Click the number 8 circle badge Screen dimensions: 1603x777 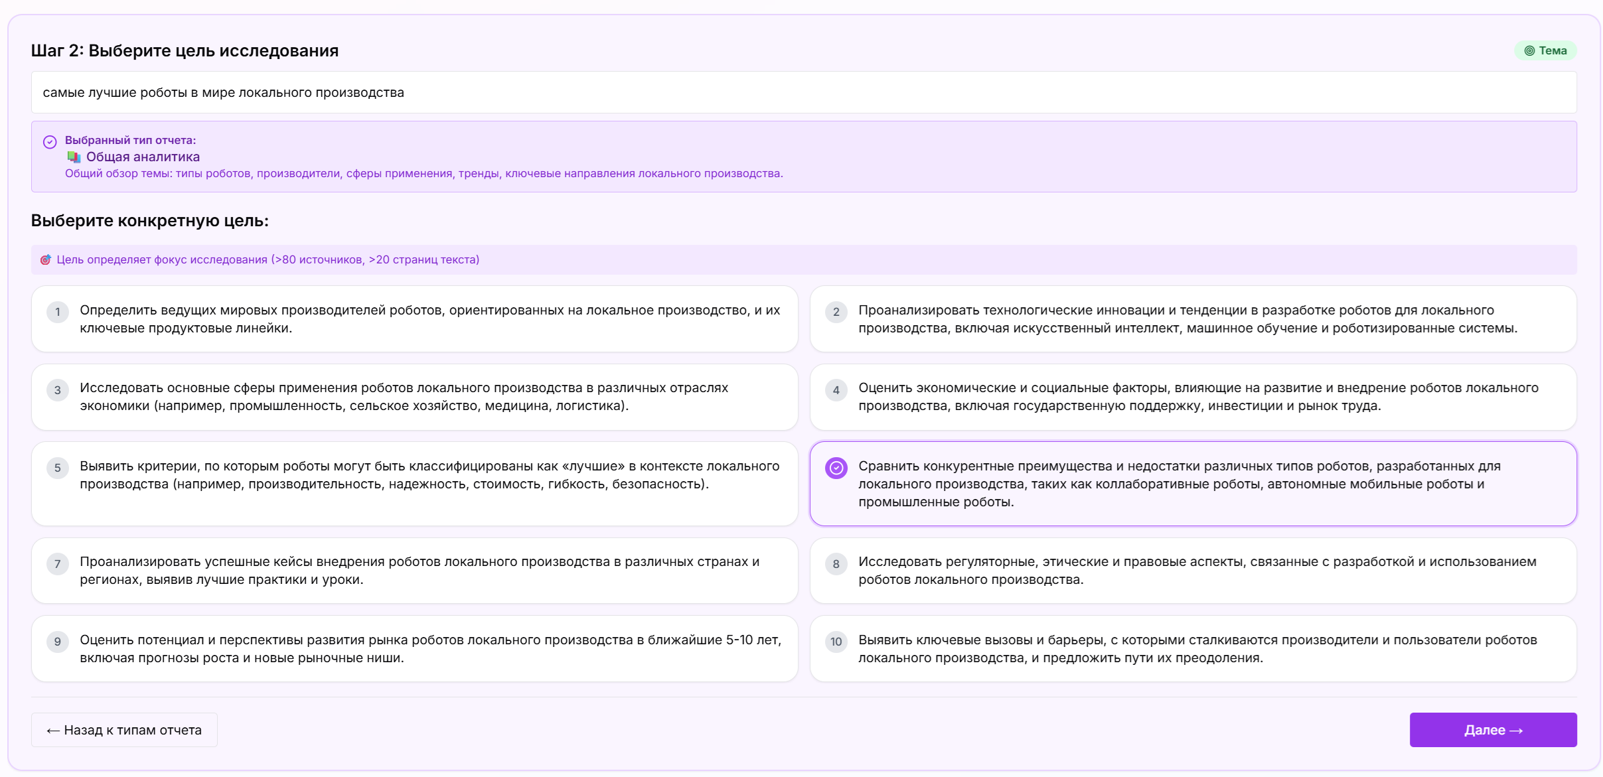pyautogui.click(x=836, y=564)
